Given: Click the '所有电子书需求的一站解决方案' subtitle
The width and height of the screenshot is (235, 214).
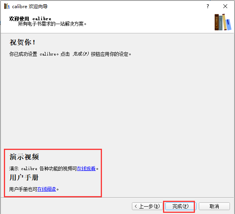Looking at the screenshot, I should tap(52, 24).
